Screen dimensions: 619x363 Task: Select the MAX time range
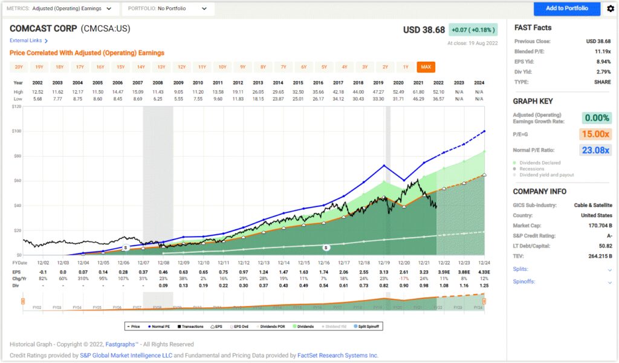426,67
